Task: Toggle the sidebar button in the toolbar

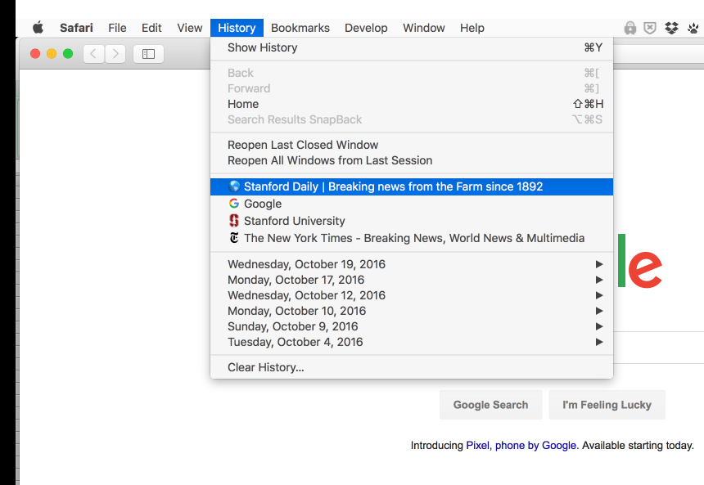Action: [148, 54]
